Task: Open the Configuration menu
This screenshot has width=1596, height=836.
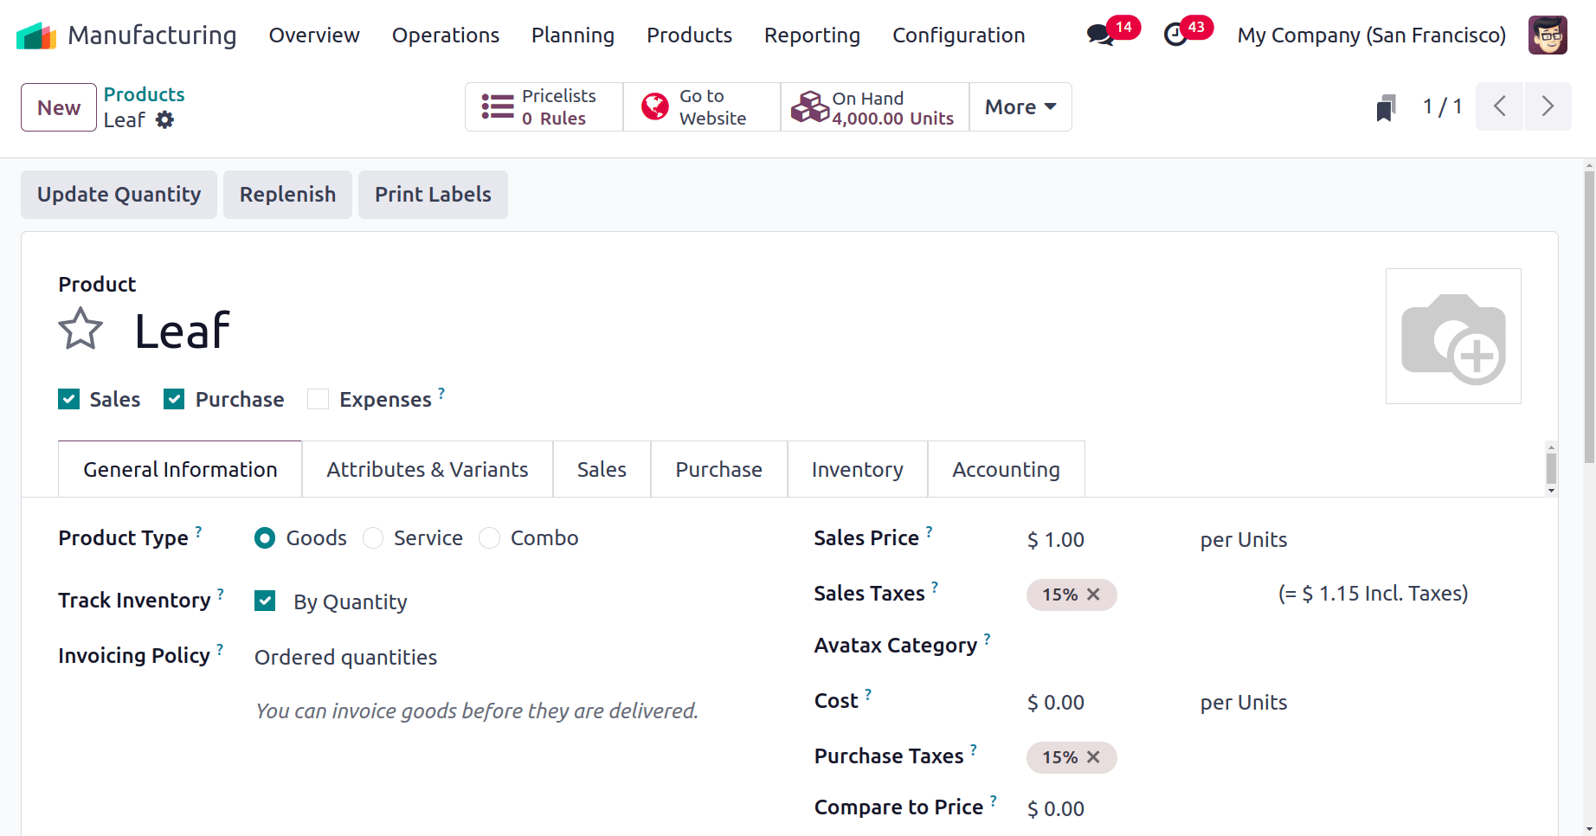Action: (x=958, y=35)
